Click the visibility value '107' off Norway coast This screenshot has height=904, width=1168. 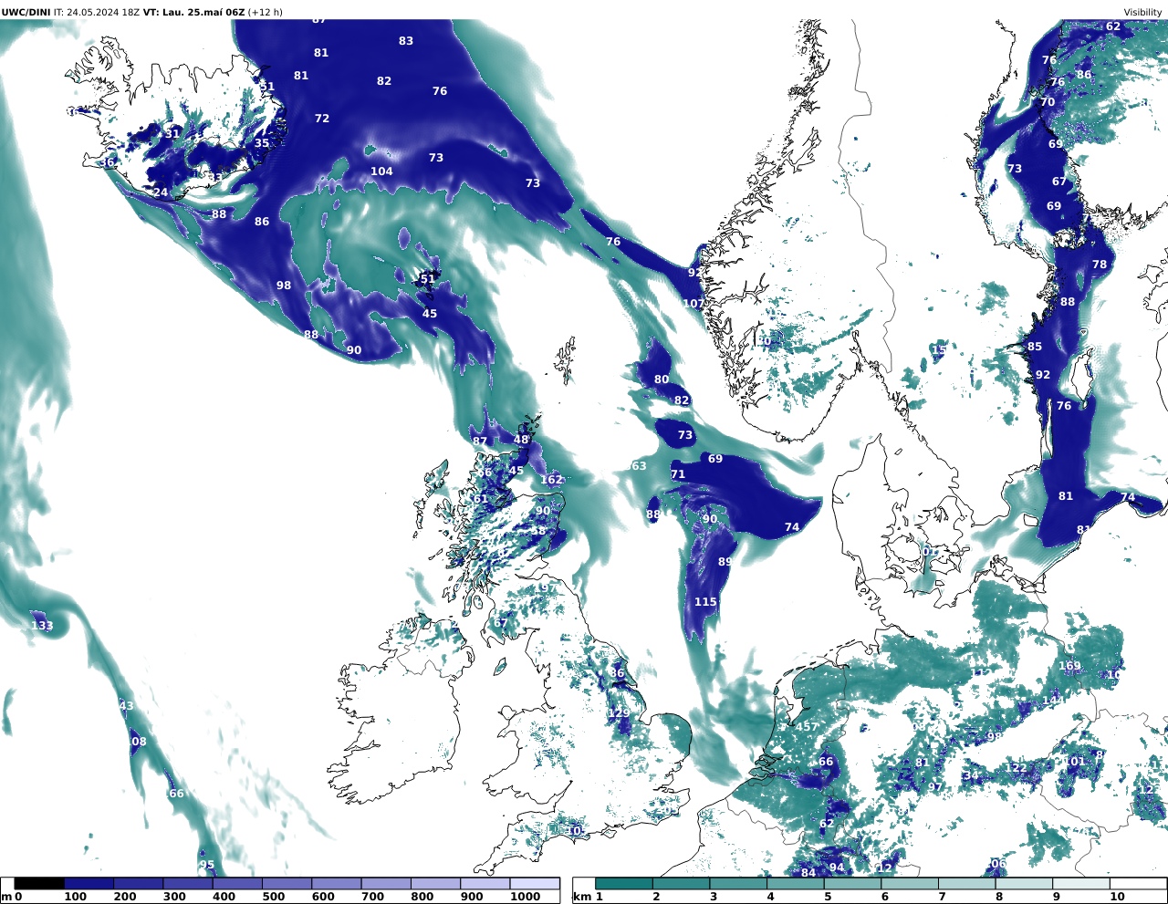(693, 304)
